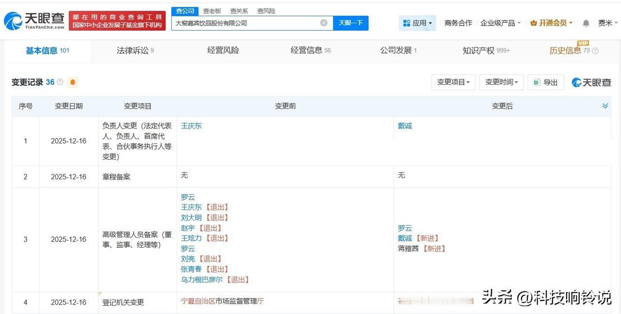Switch to the 公司发展 tab
Image resolution: width=621 pixels, height=314 pixels.
pos(398,50)
